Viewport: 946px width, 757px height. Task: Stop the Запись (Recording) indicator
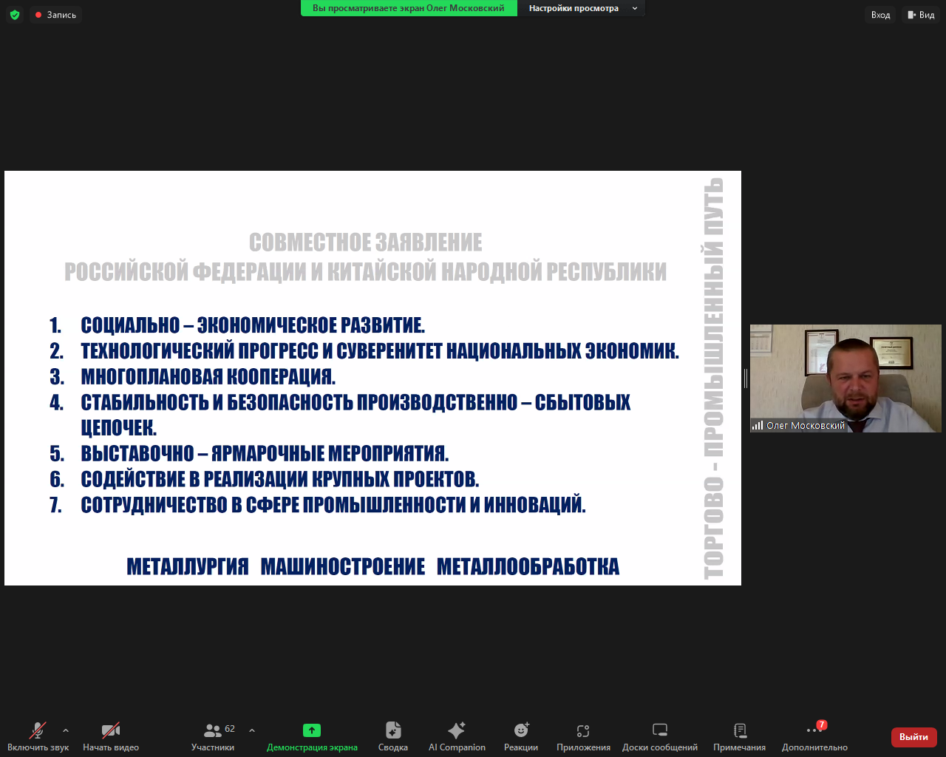[55, 14]
